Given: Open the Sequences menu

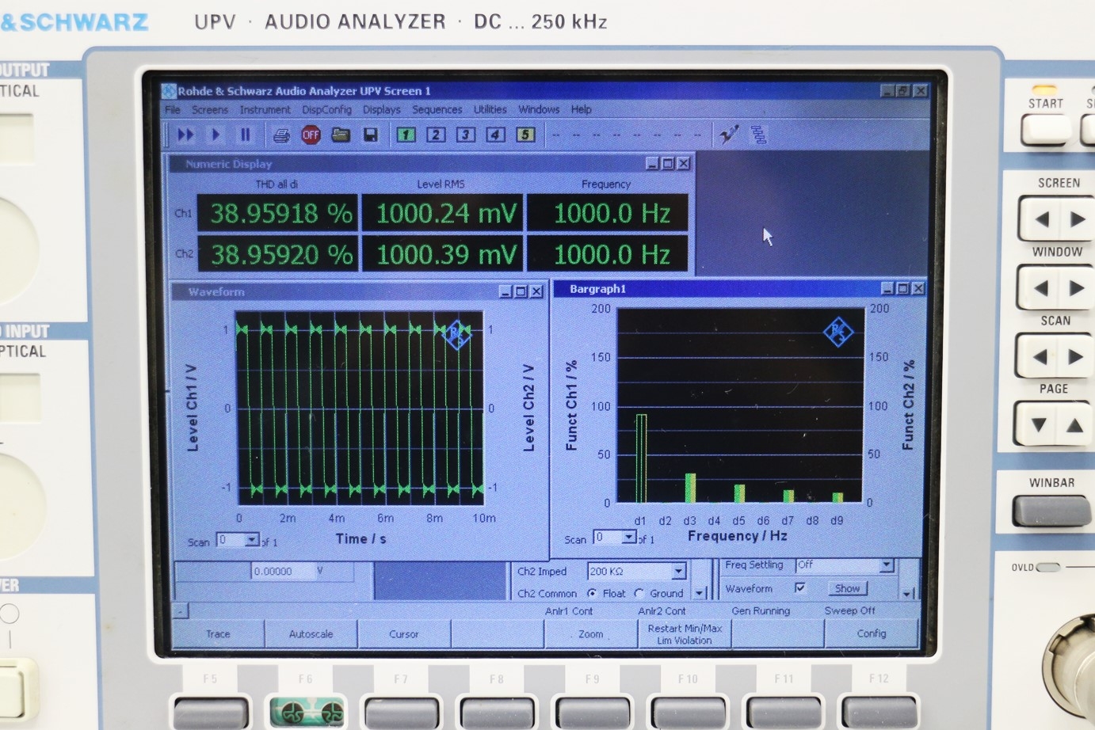Looking at the screenshot, I should click(437, 110).
